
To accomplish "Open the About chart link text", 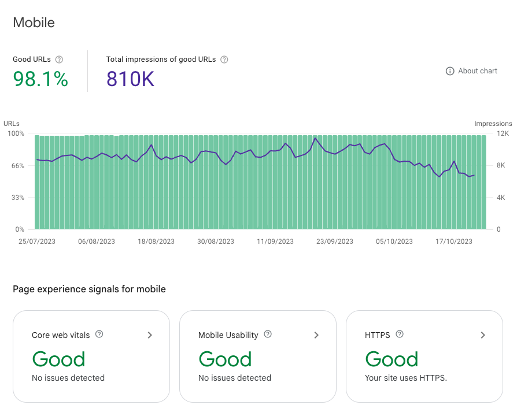I will click(478, 71).
